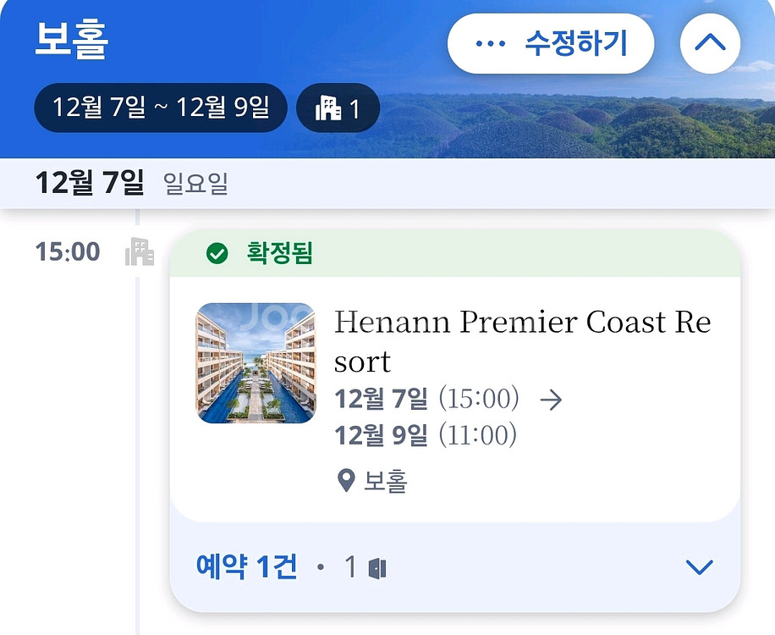Click the location pin icon beside 보홀

click(x=344, y=479)
